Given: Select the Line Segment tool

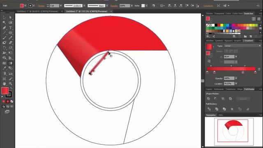Looking at the screenshot, I should (5, 33).
